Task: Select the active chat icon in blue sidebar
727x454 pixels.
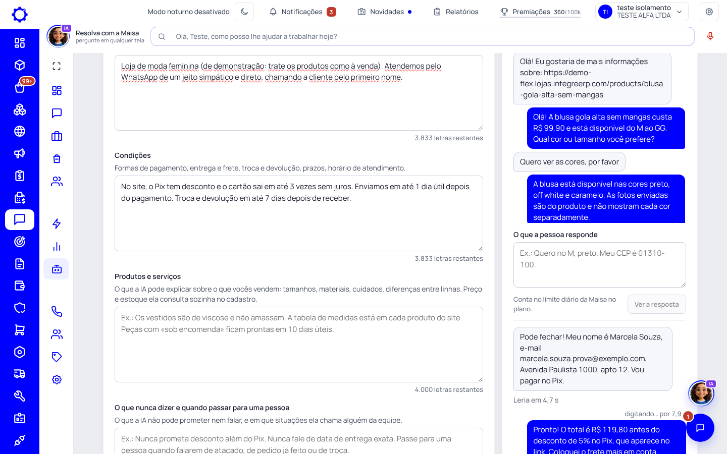Action: [x=20, y=219]
